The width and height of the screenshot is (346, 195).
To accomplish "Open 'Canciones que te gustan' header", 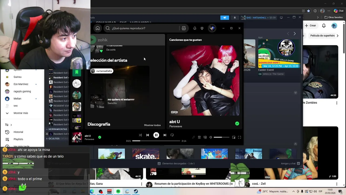I will [185, 40].
